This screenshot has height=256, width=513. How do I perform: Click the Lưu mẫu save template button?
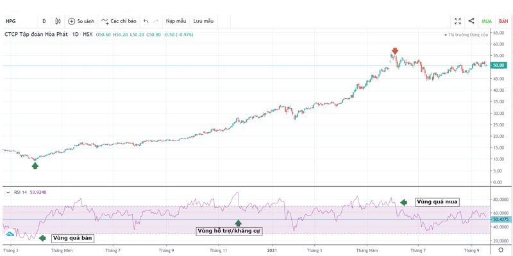pyautogui.click(x=203, y=21)
